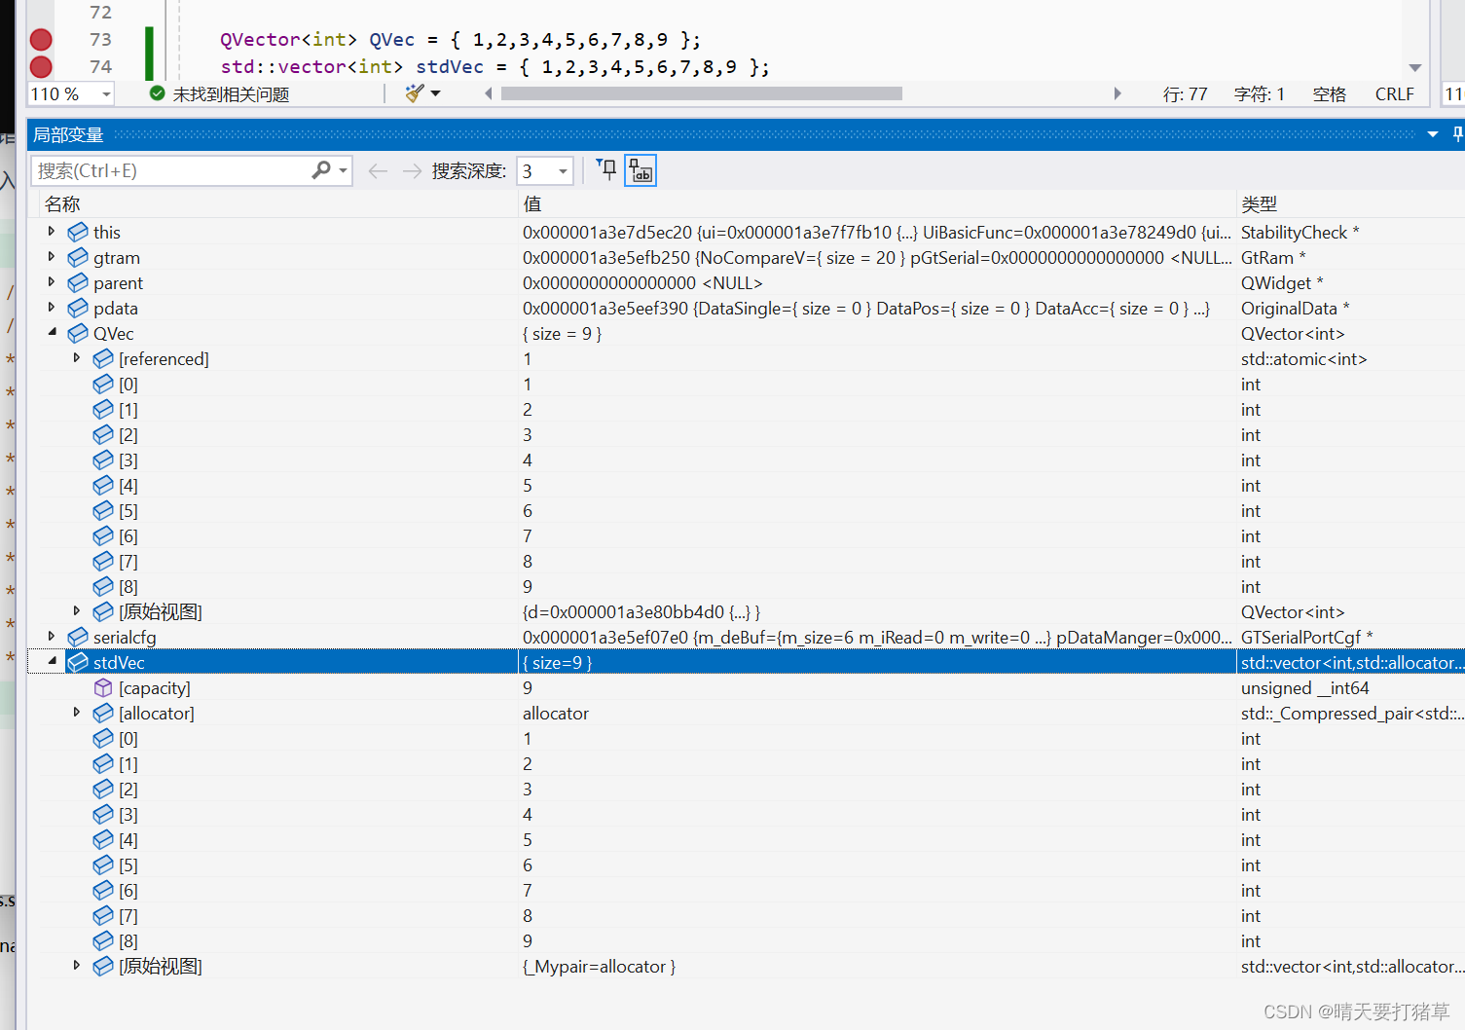The height and width of the screenshot is (1030, 1465).
Task: Expand the 'this' variable node
Action: click(51, 232)
